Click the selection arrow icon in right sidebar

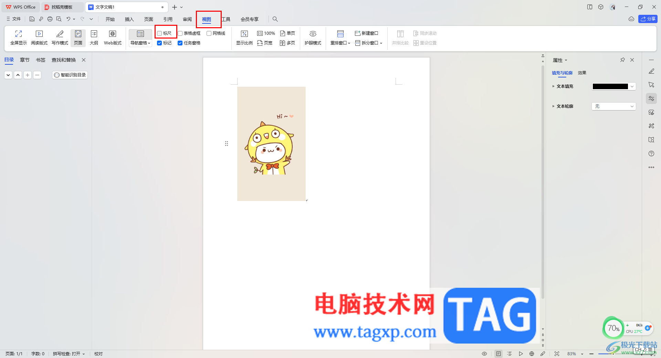tap(651, 85)
